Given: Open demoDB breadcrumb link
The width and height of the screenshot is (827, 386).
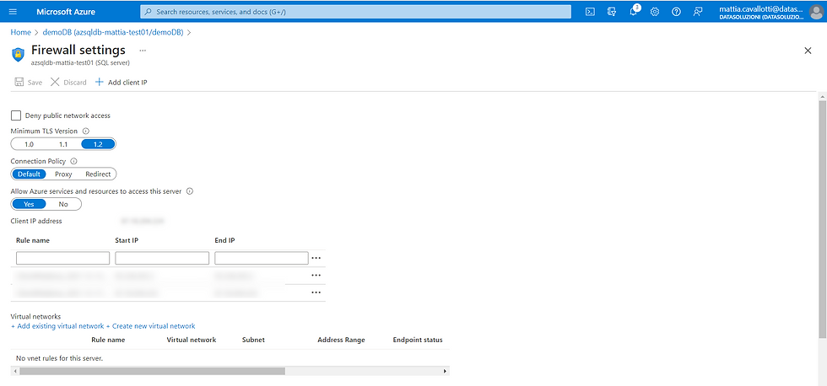Looking at the screenshot, I should click(x=113, y=32).
